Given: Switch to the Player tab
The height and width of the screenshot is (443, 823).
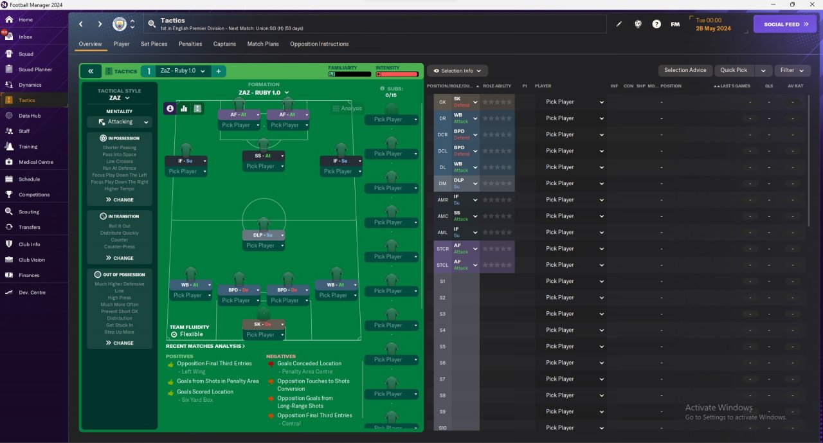Looking at the screenshot, I should (122, 44).
